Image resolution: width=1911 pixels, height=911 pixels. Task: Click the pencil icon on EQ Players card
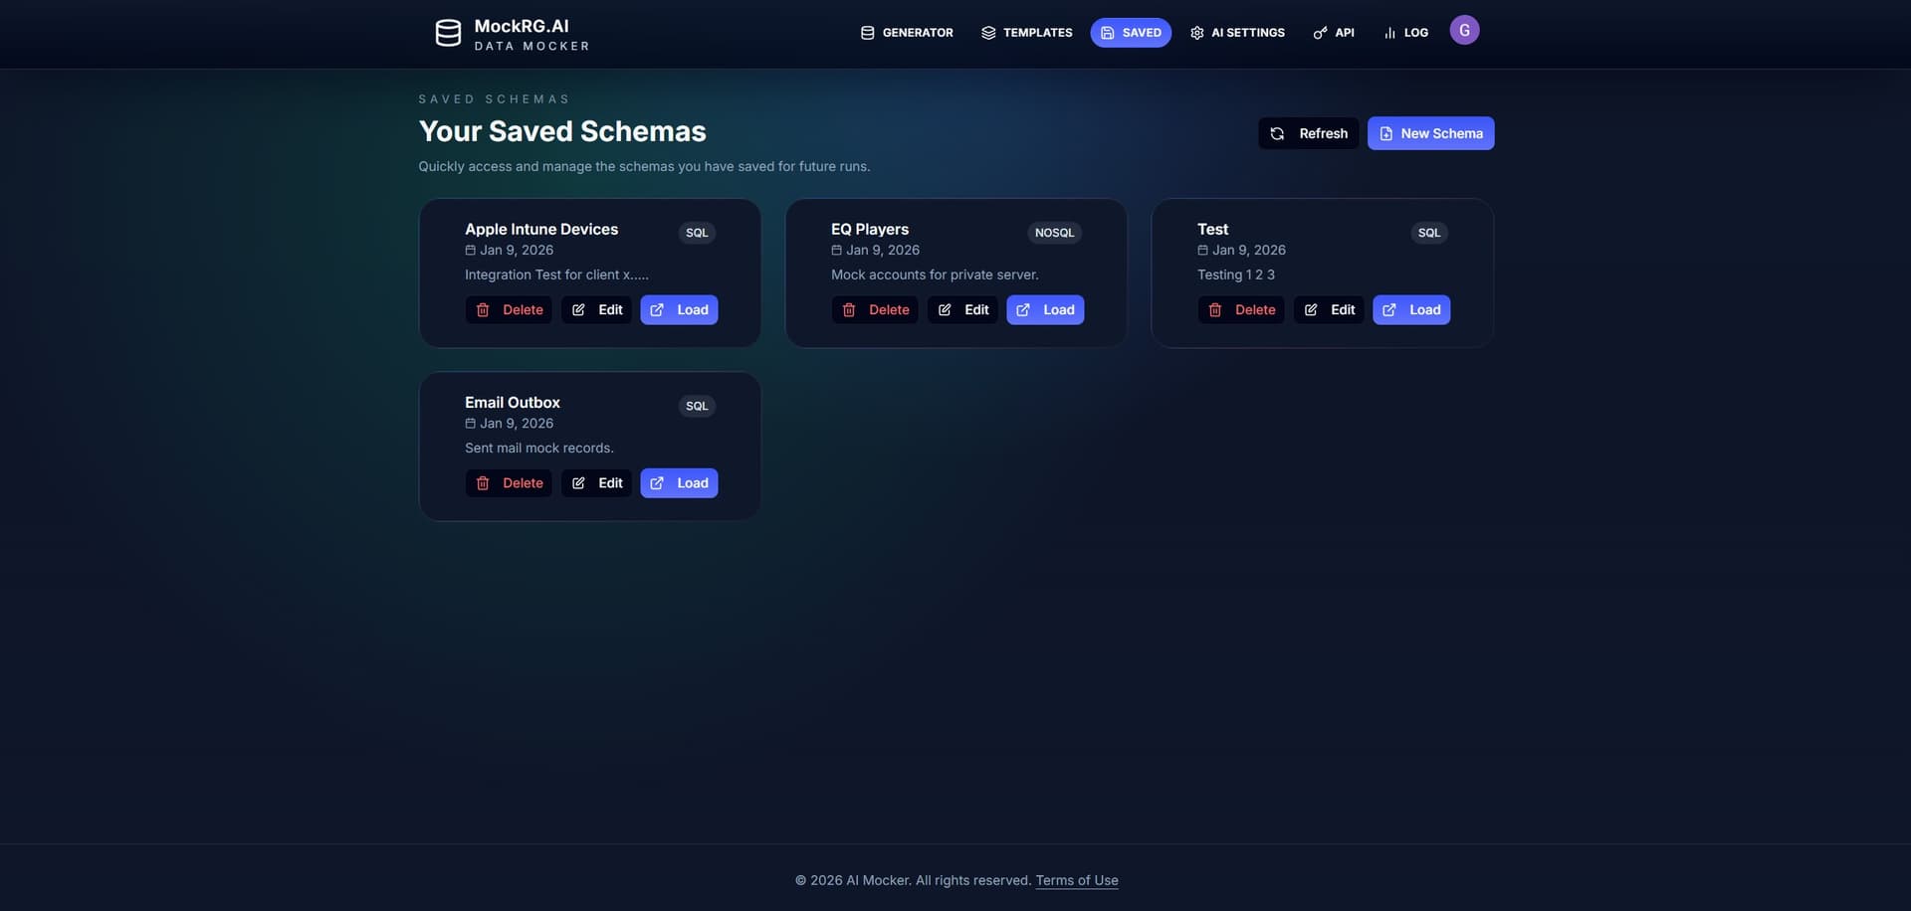point(946,309)
